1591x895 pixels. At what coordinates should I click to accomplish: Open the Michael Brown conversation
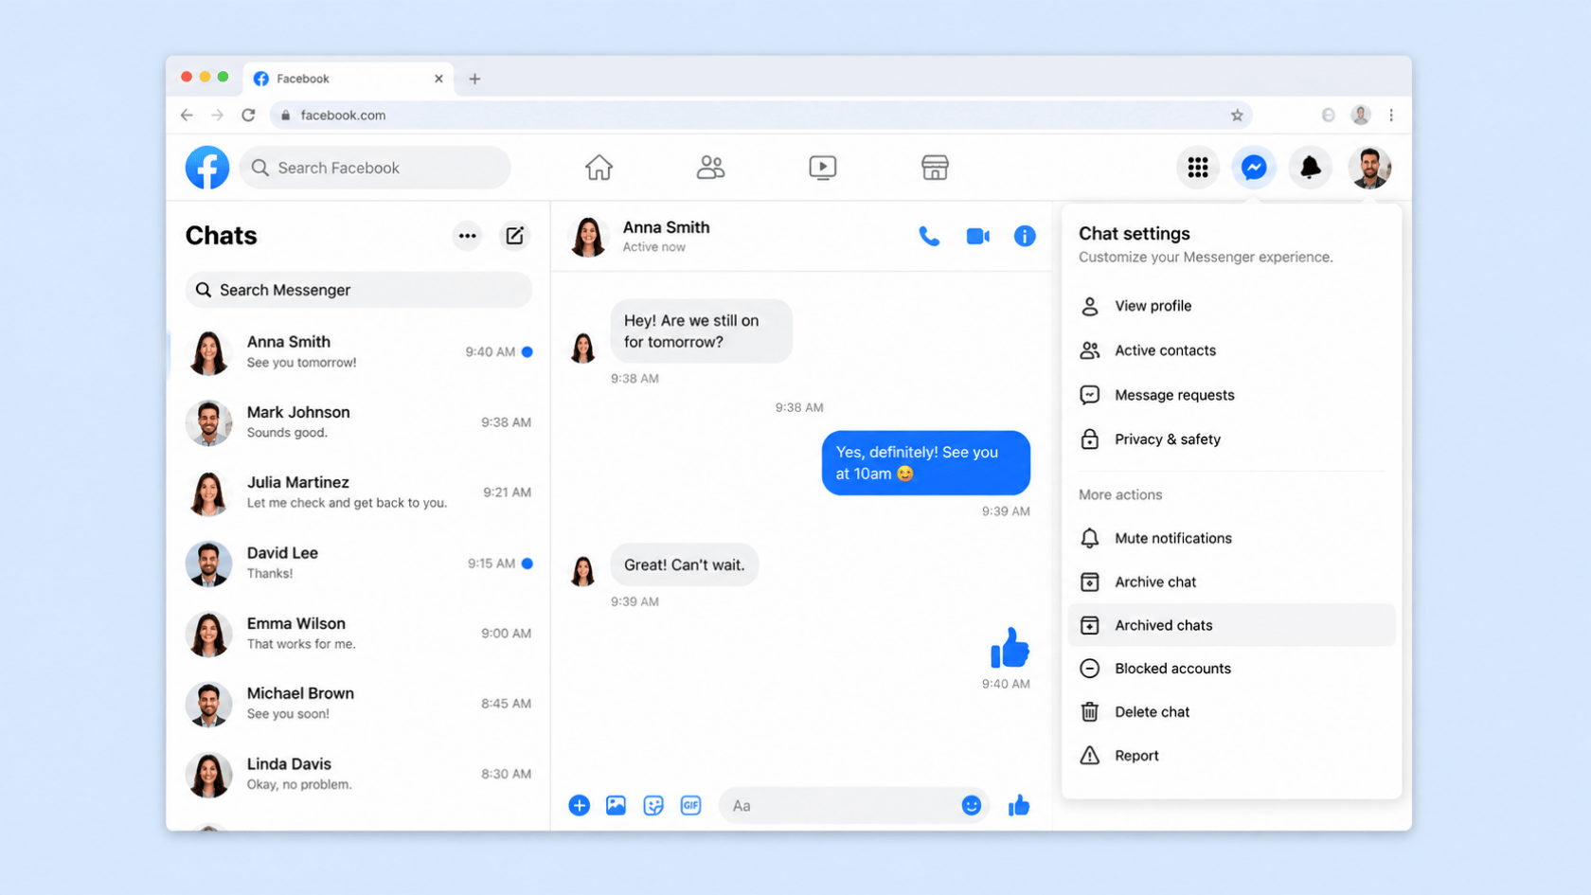(358, 704)
